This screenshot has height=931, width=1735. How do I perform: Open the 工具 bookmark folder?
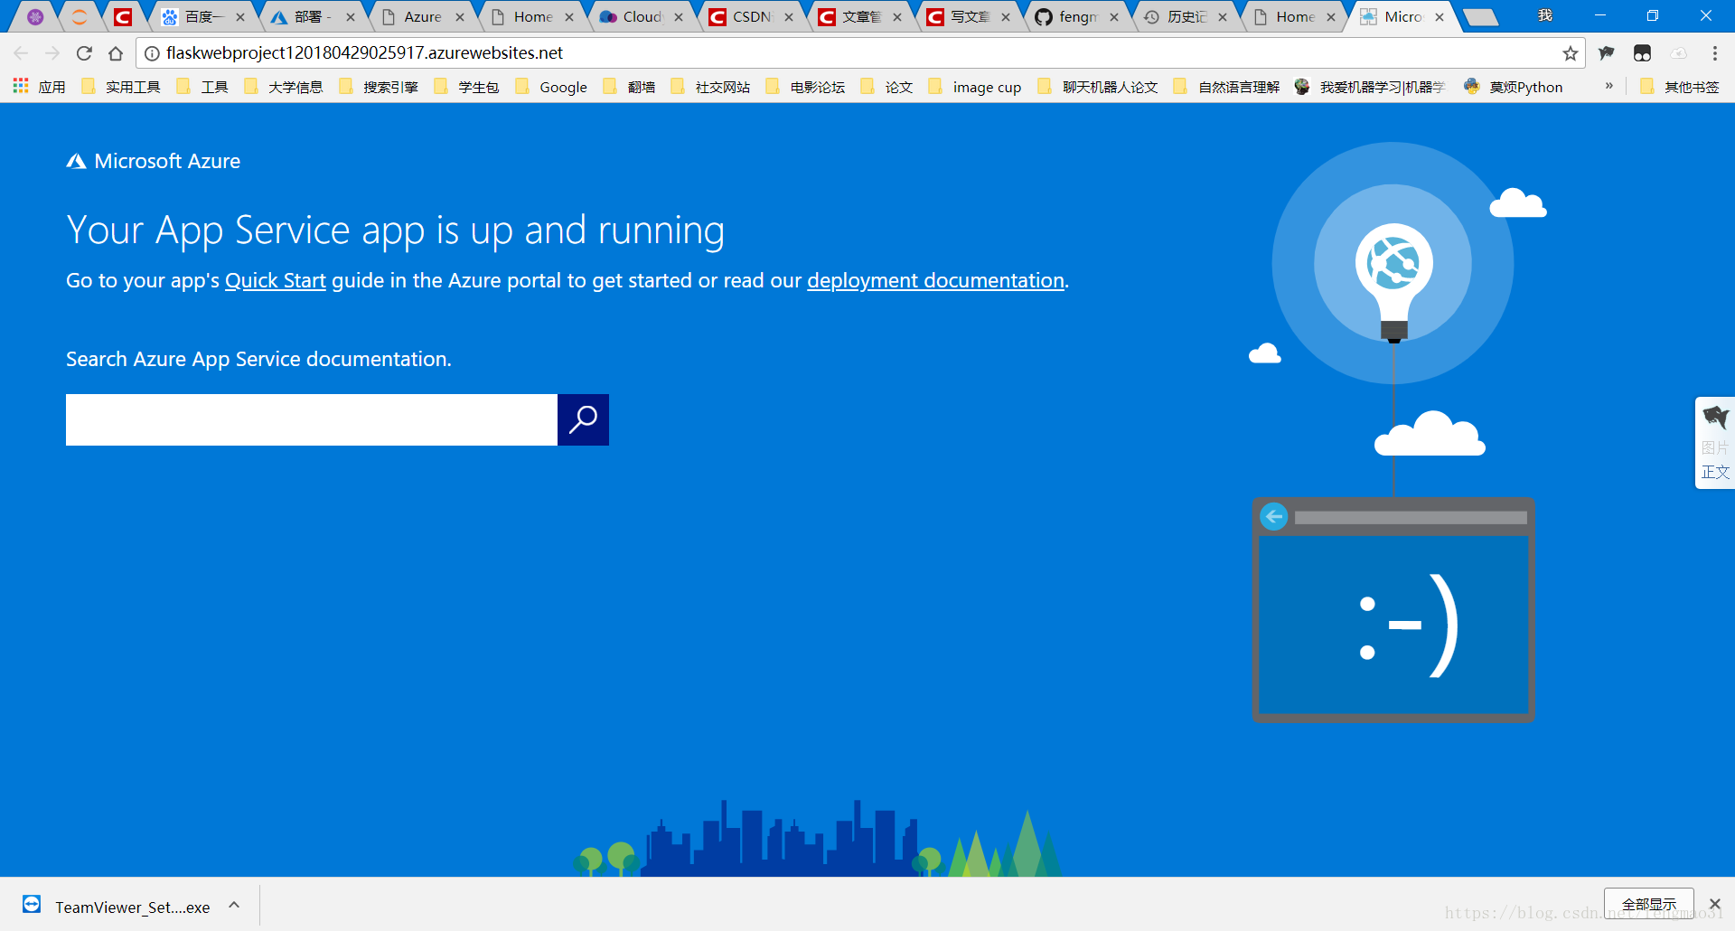click(x=202, y=87)
